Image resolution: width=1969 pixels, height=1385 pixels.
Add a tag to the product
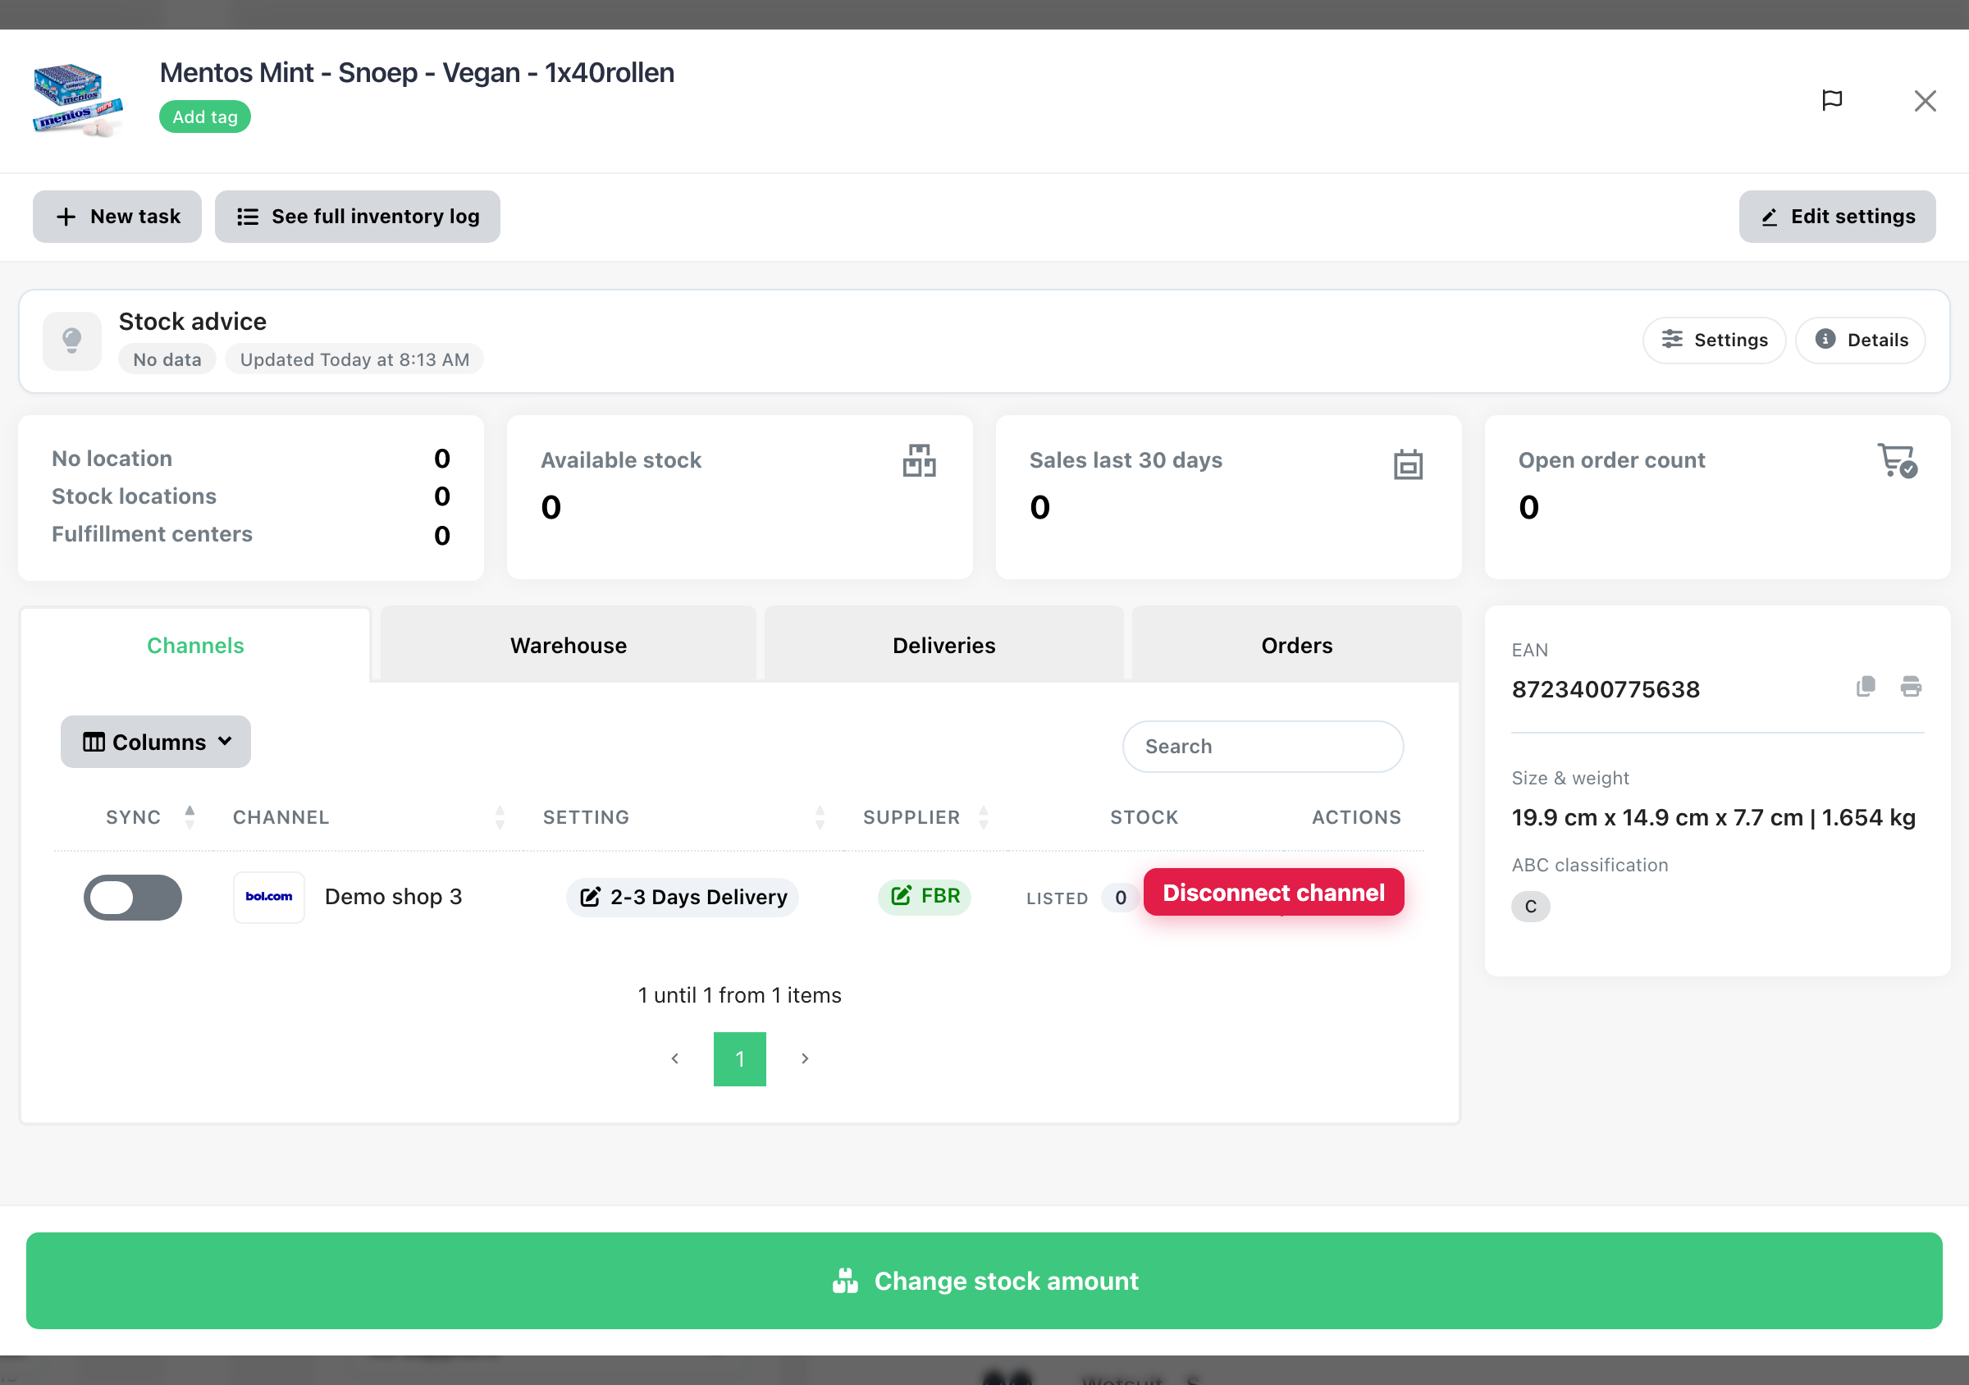click(x=204, y=117)
